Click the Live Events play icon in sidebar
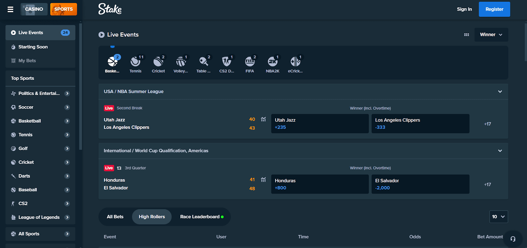527x248 pixels. coord(14,33)
